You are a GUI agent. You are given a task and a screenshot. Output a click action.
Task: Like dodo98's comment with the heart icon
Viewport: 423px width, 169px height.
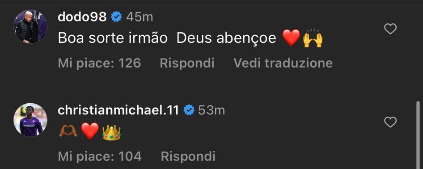390,29
